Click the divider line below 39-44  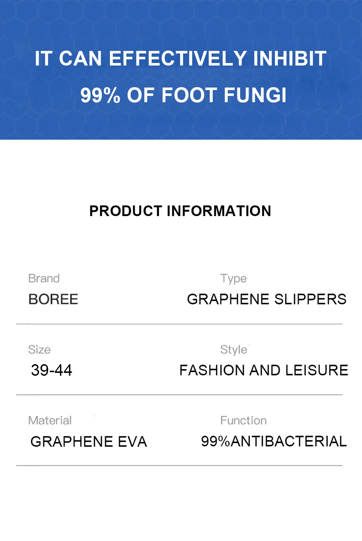(x=179, y=395)
